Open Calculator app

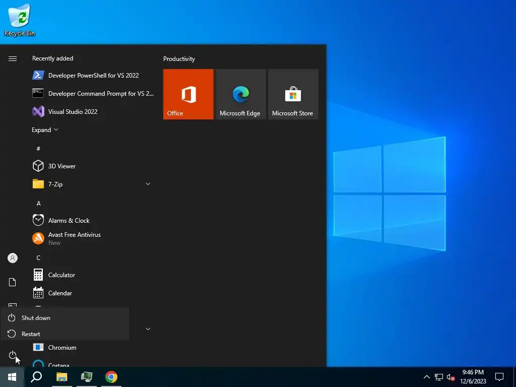(x=93, y=275)
